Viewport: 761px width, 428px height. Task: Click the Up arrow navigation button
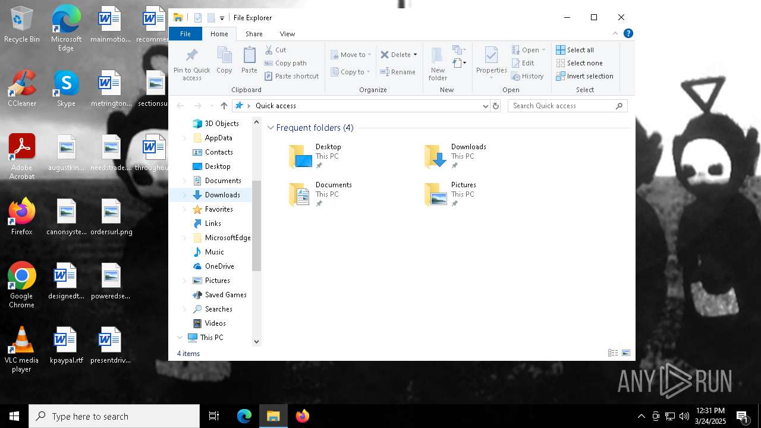click(224, 106)
